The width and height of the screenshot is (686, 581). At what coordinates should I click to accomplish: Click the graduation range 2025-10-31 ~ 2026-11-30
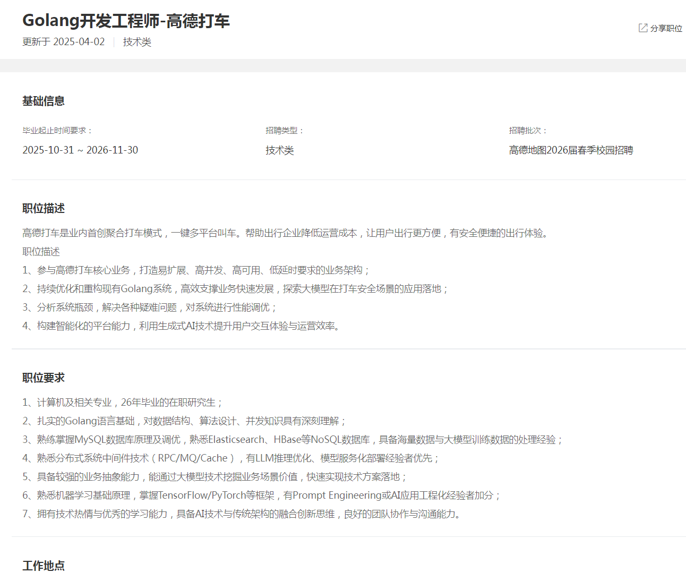tap(80, 150)
